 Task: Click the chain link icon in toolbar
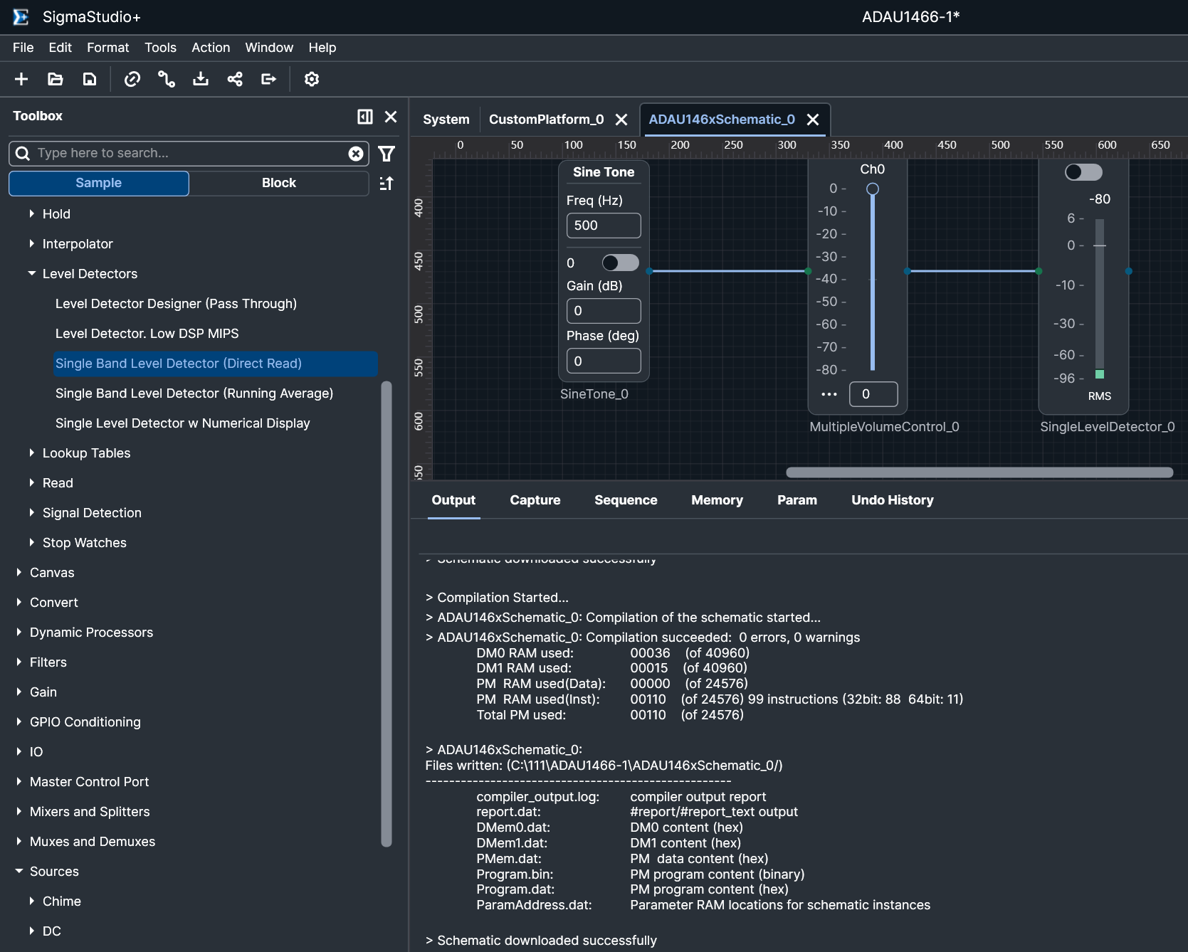pyautogui.click(x=132, y=79)
